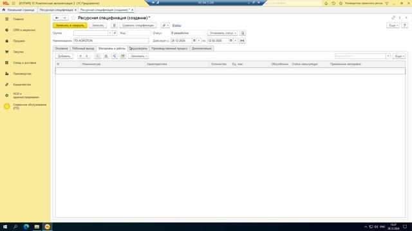The width and height of the screenshot is (412, 231).
Task: Click the period interval icon after end date
Action: [x=242, y=41]
